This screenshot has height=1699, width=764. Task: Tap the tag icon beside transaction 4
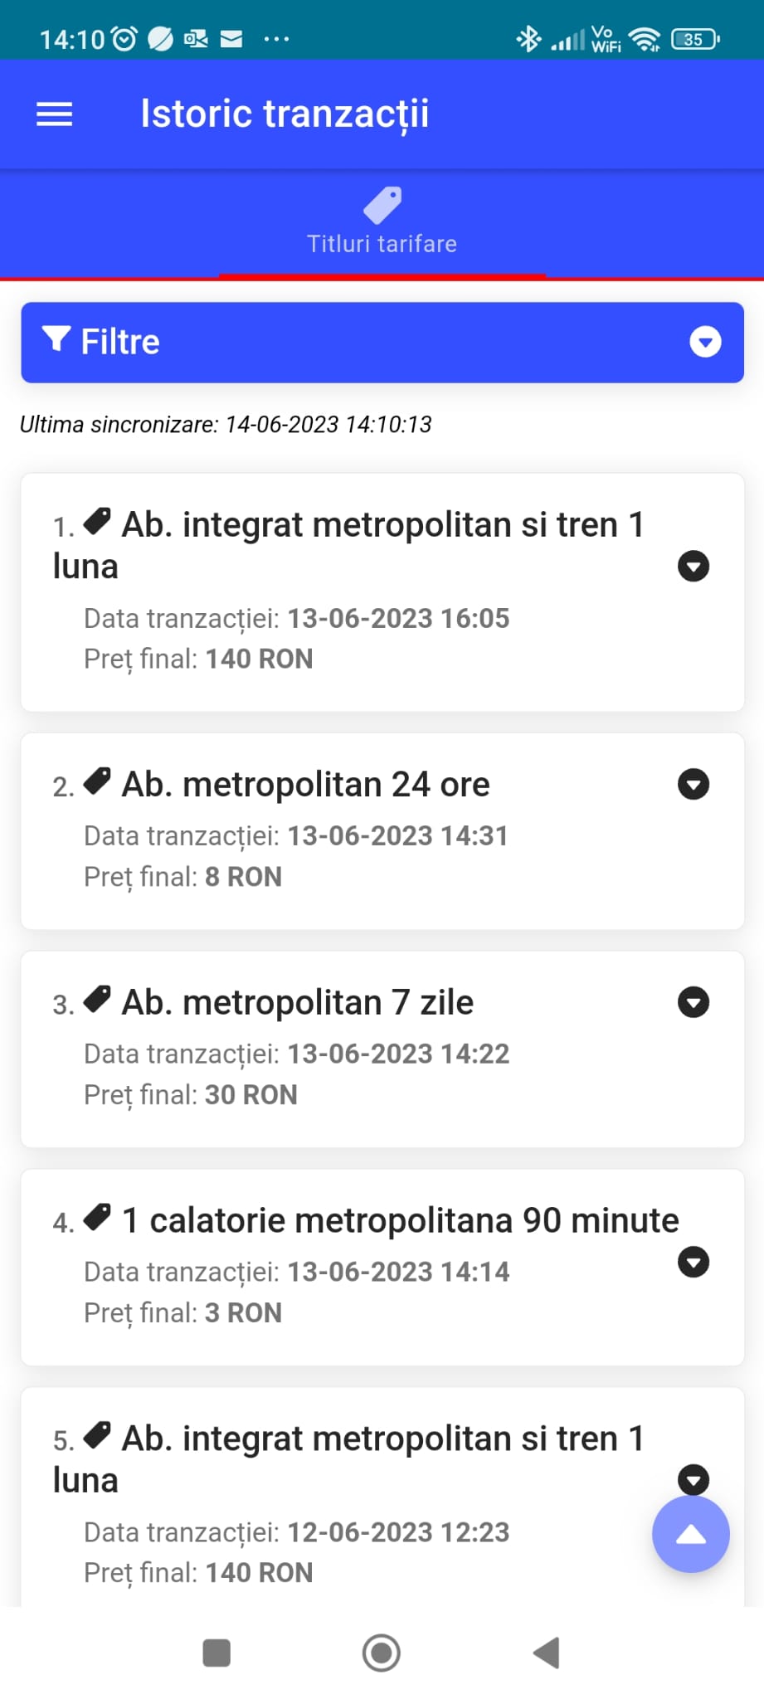(x=98, y=1217)
